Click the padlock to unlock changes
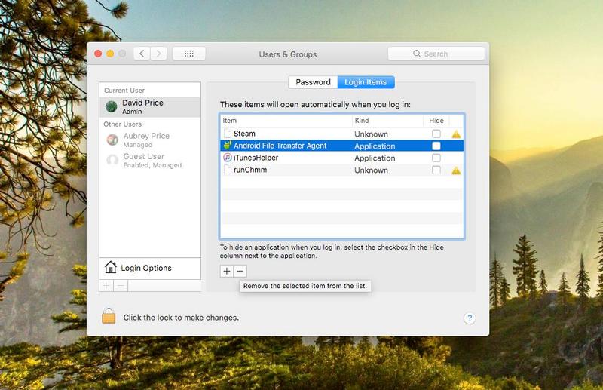The image size is (603, 390). [x=109, y=315]
